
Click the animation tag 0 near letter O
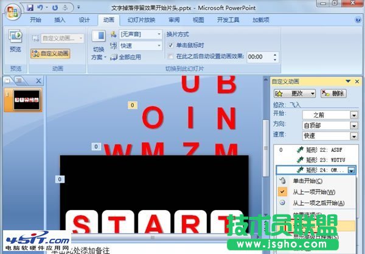pyautogui.click(x=133, y=105)
